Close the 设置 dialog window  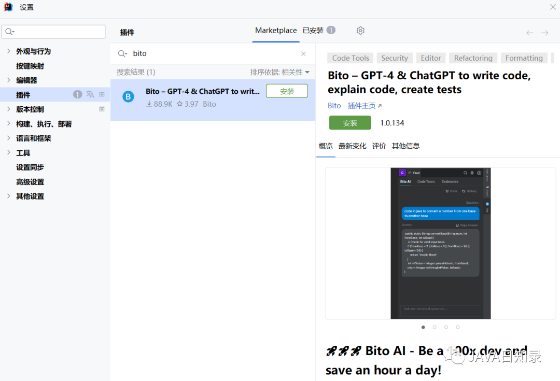[x=553, y=7]
